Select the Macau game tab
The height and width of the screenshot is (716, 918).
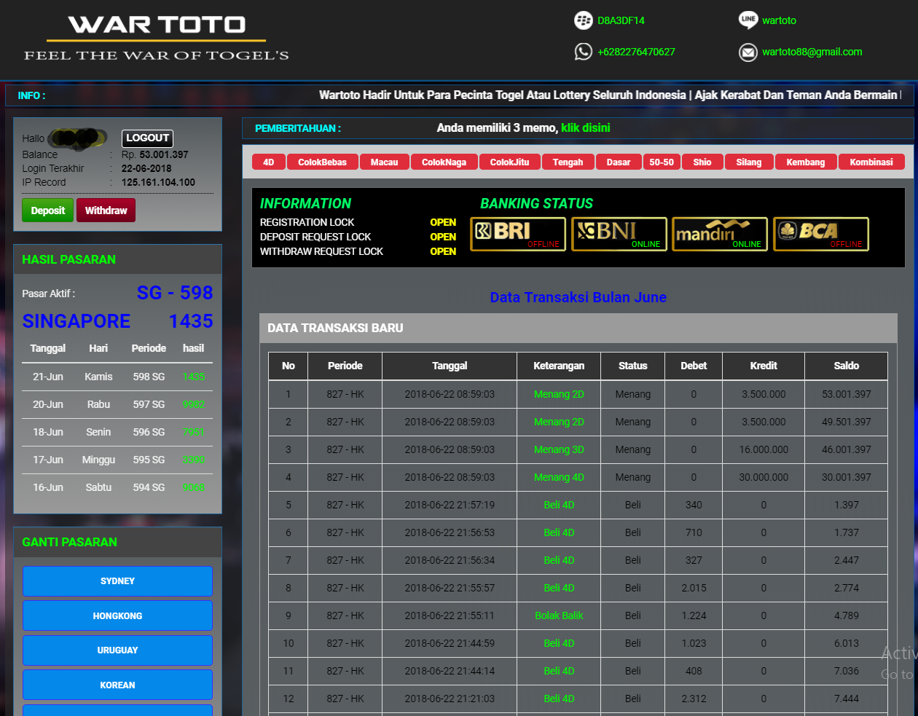[x=384, y=162]
